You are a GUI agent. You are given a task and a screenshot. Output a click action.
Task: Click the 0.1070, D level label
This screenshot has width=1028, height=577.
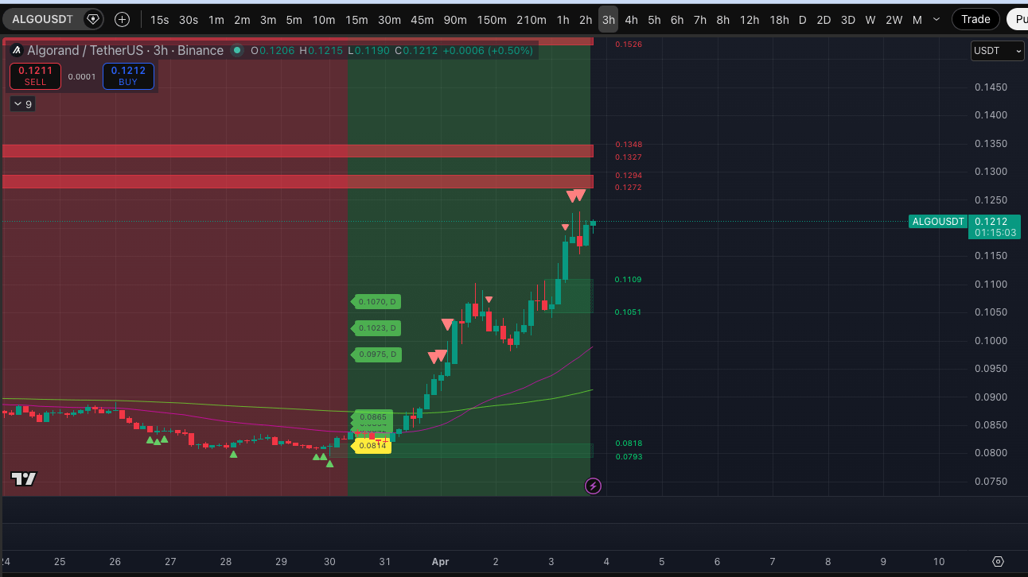377,302
